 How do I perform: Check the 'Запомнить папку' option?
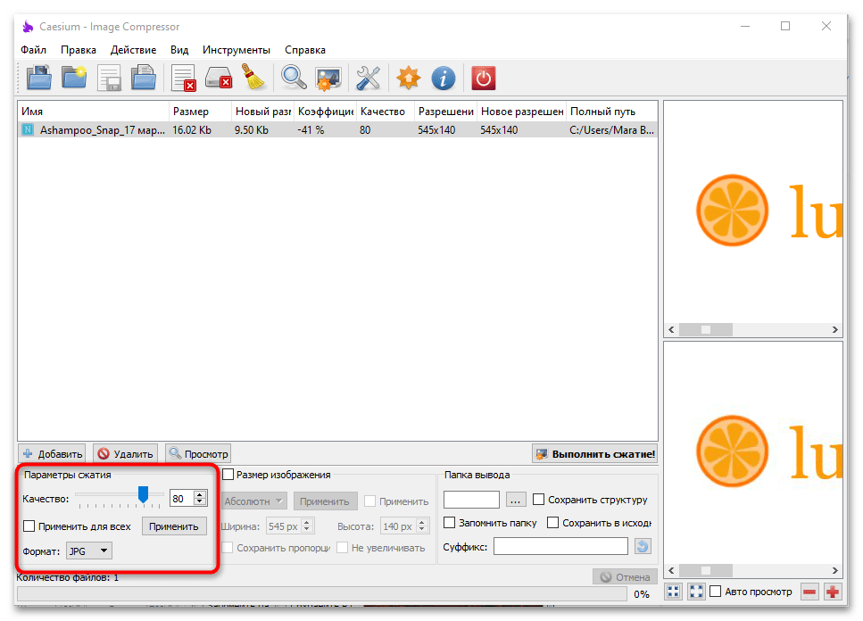click(450, 523)
